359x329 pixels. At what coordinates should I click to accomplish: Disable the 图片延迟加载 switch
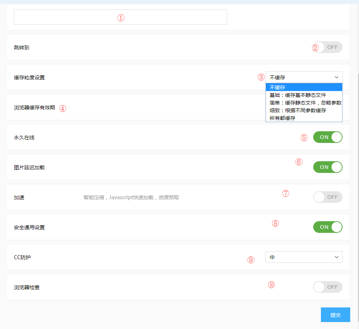pyautogui.click(x=327, y=167)
